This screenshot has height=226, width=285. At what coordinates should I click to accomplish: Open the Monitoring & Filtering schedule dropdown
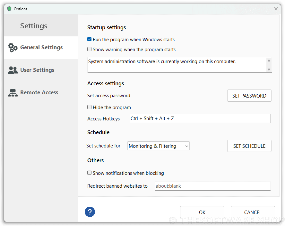(159, 146)
